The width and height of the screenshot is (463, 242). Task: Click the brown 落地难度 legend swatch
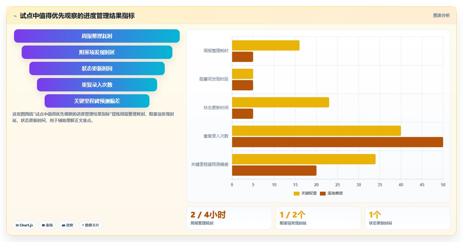tap(323, 193)
